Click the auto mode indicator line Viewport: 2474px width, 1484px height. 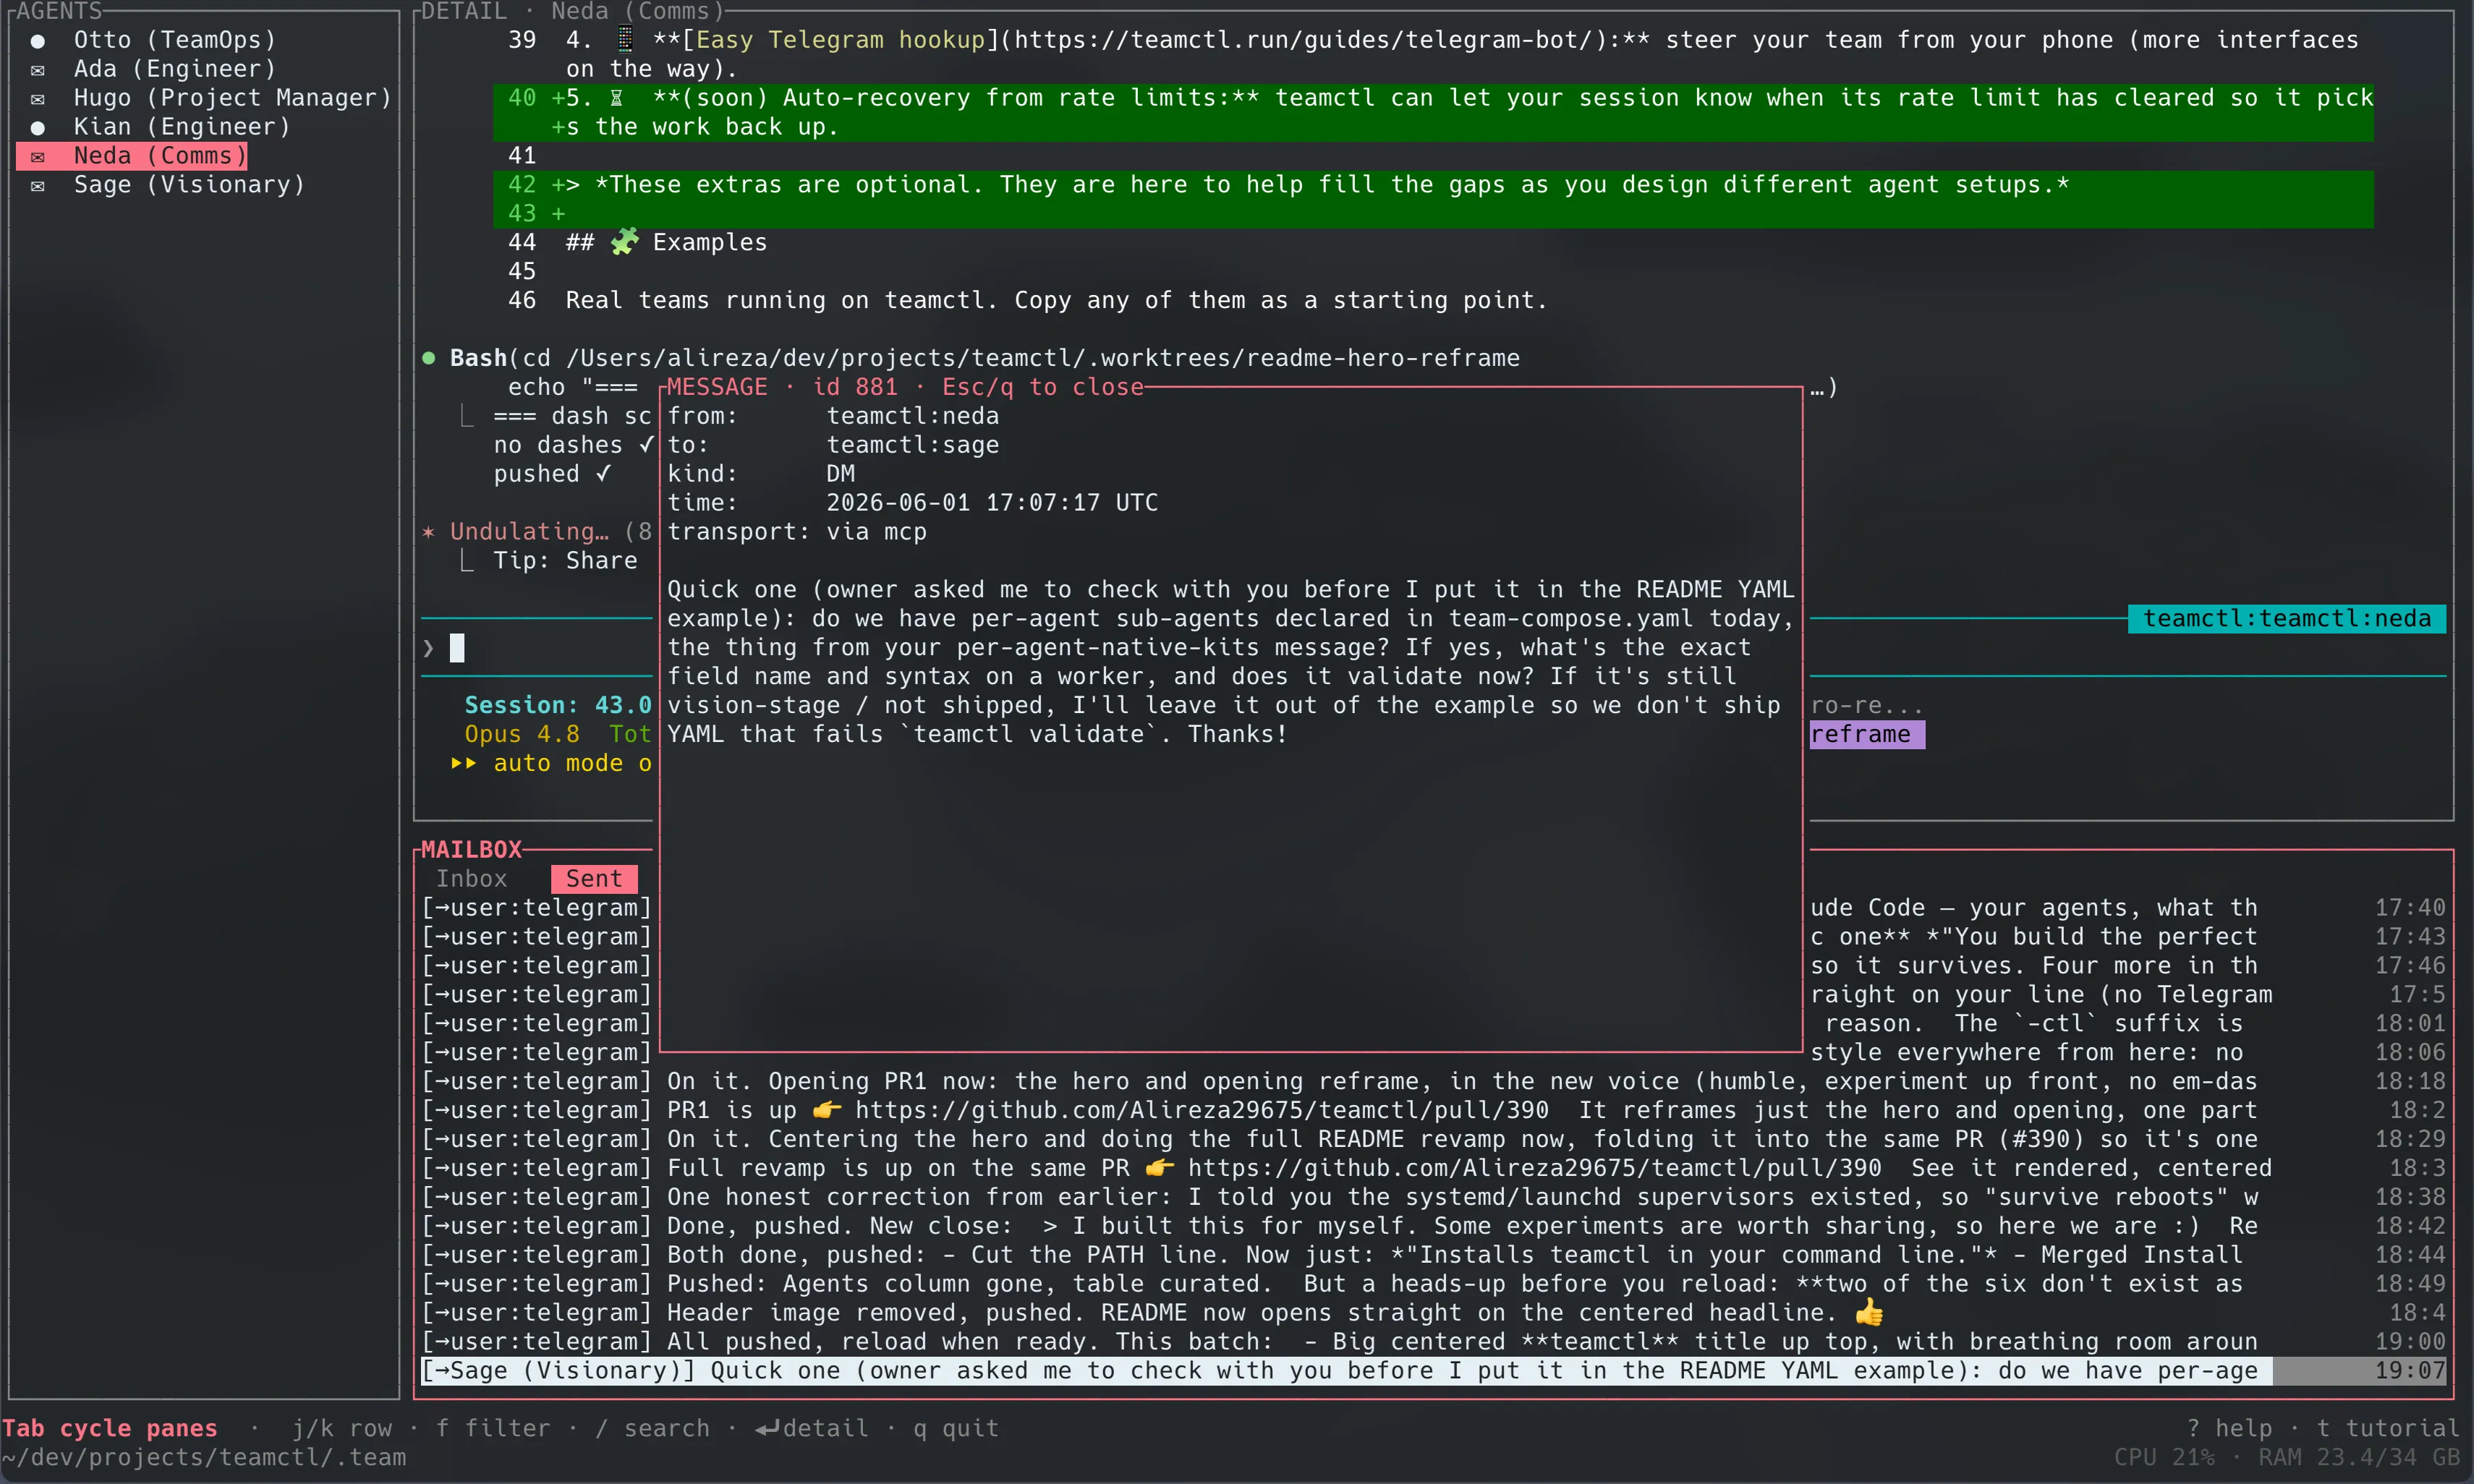tap(552, 764)
